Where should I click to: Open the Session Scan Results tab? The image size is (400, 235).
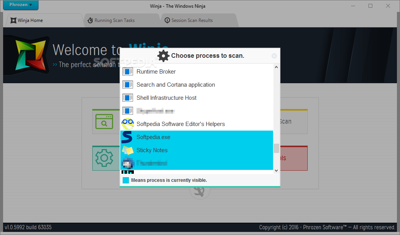(200, 20)
